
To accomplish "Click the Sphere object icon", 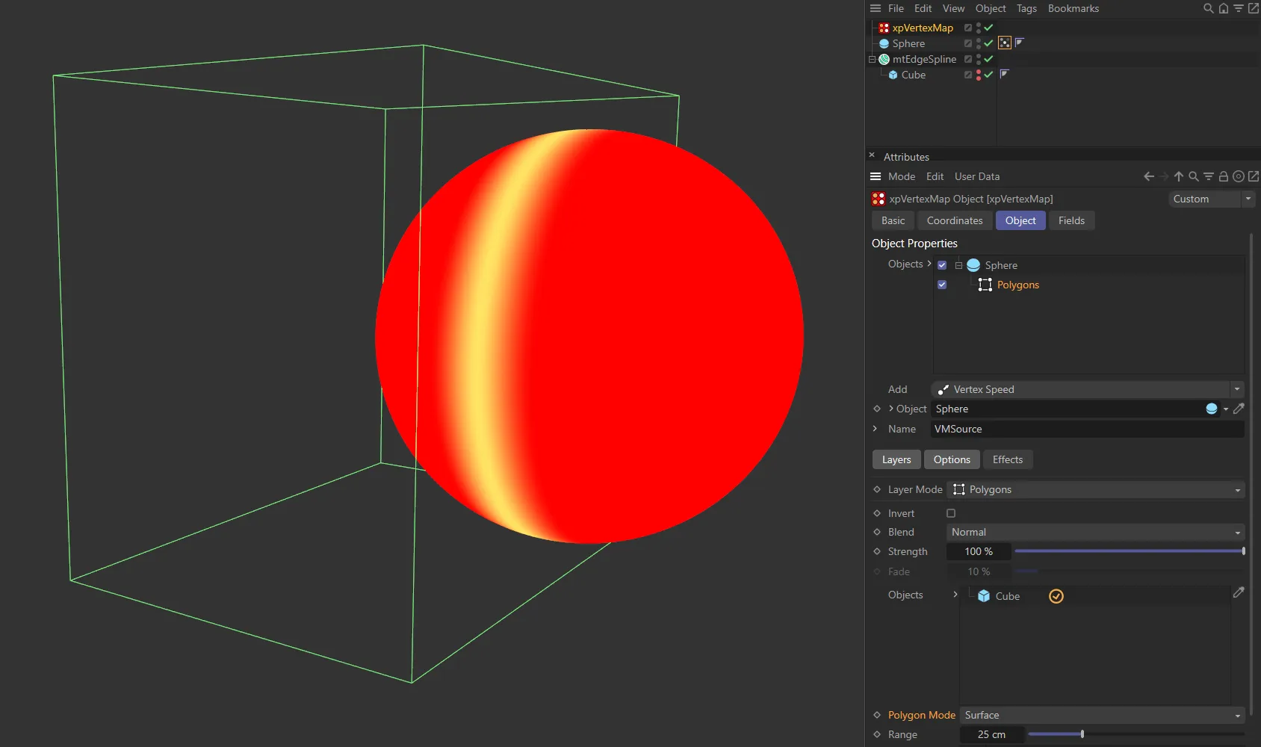I will pyautogui.click(x=884, y=43).
